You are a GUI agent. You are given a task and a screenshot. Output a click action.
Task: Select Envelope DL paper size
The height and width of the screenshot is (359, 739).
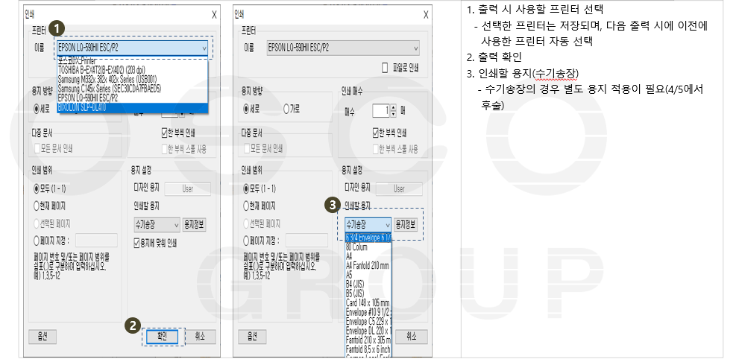(x=368, y=331)
